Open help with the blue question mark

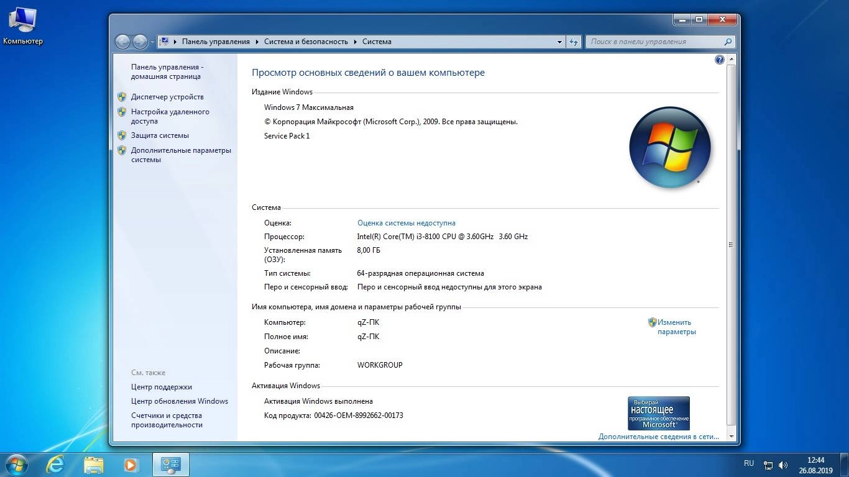(x=720, y=60)
